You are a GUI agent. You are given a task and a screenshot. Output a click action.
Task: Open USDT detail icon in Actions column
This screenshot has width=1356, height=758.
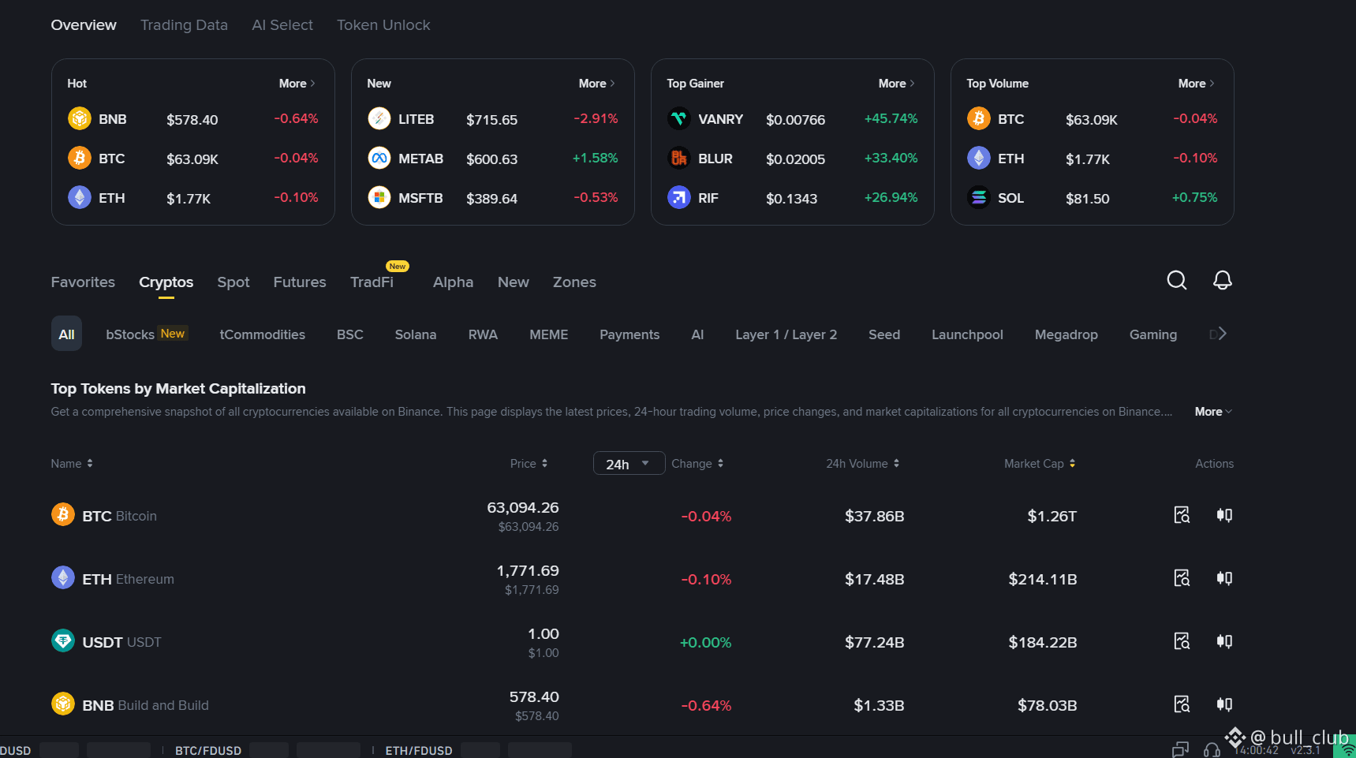[x=1182, y=641]
